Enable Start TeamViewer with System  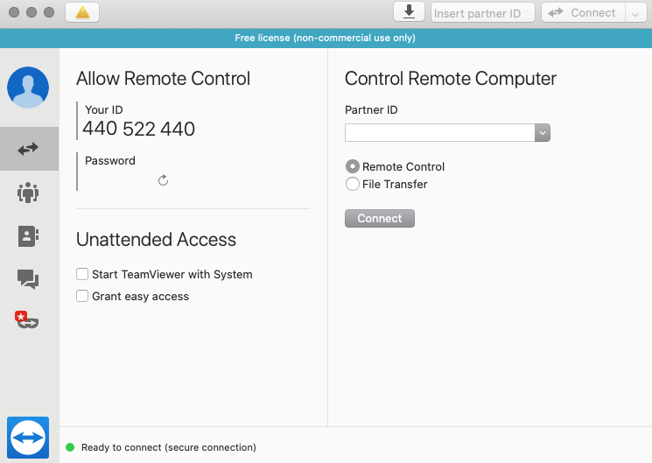click(82, 274)
